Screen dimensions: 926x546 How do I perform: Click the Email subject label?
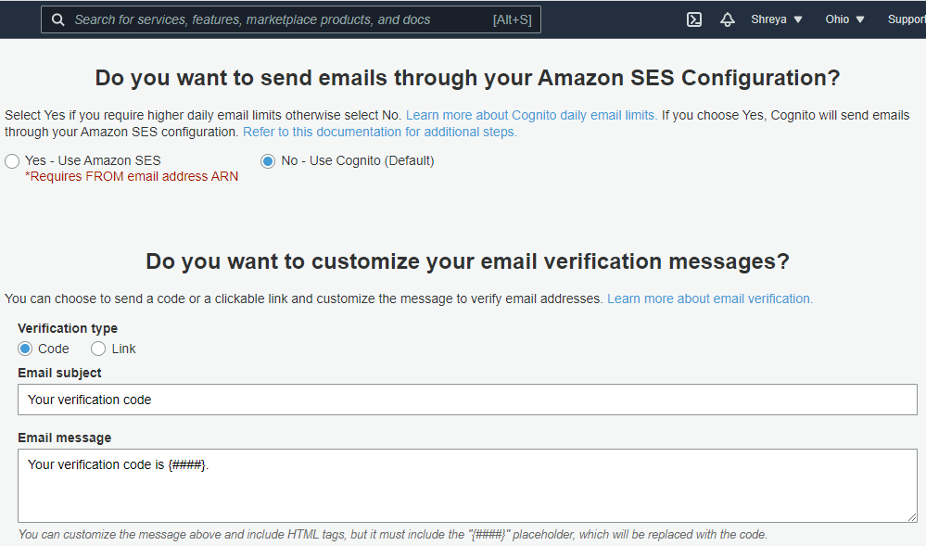pos(59,373)
